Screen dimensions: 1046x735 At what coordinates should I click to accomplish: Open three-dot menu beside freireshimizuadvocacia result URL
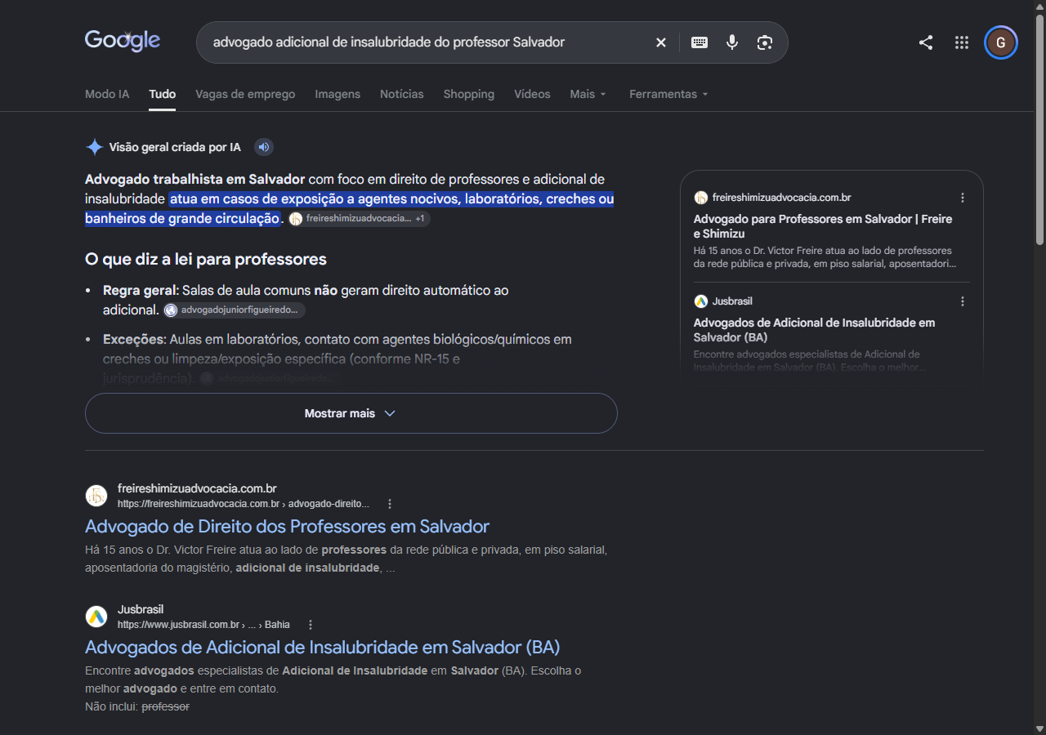[390, 504]
